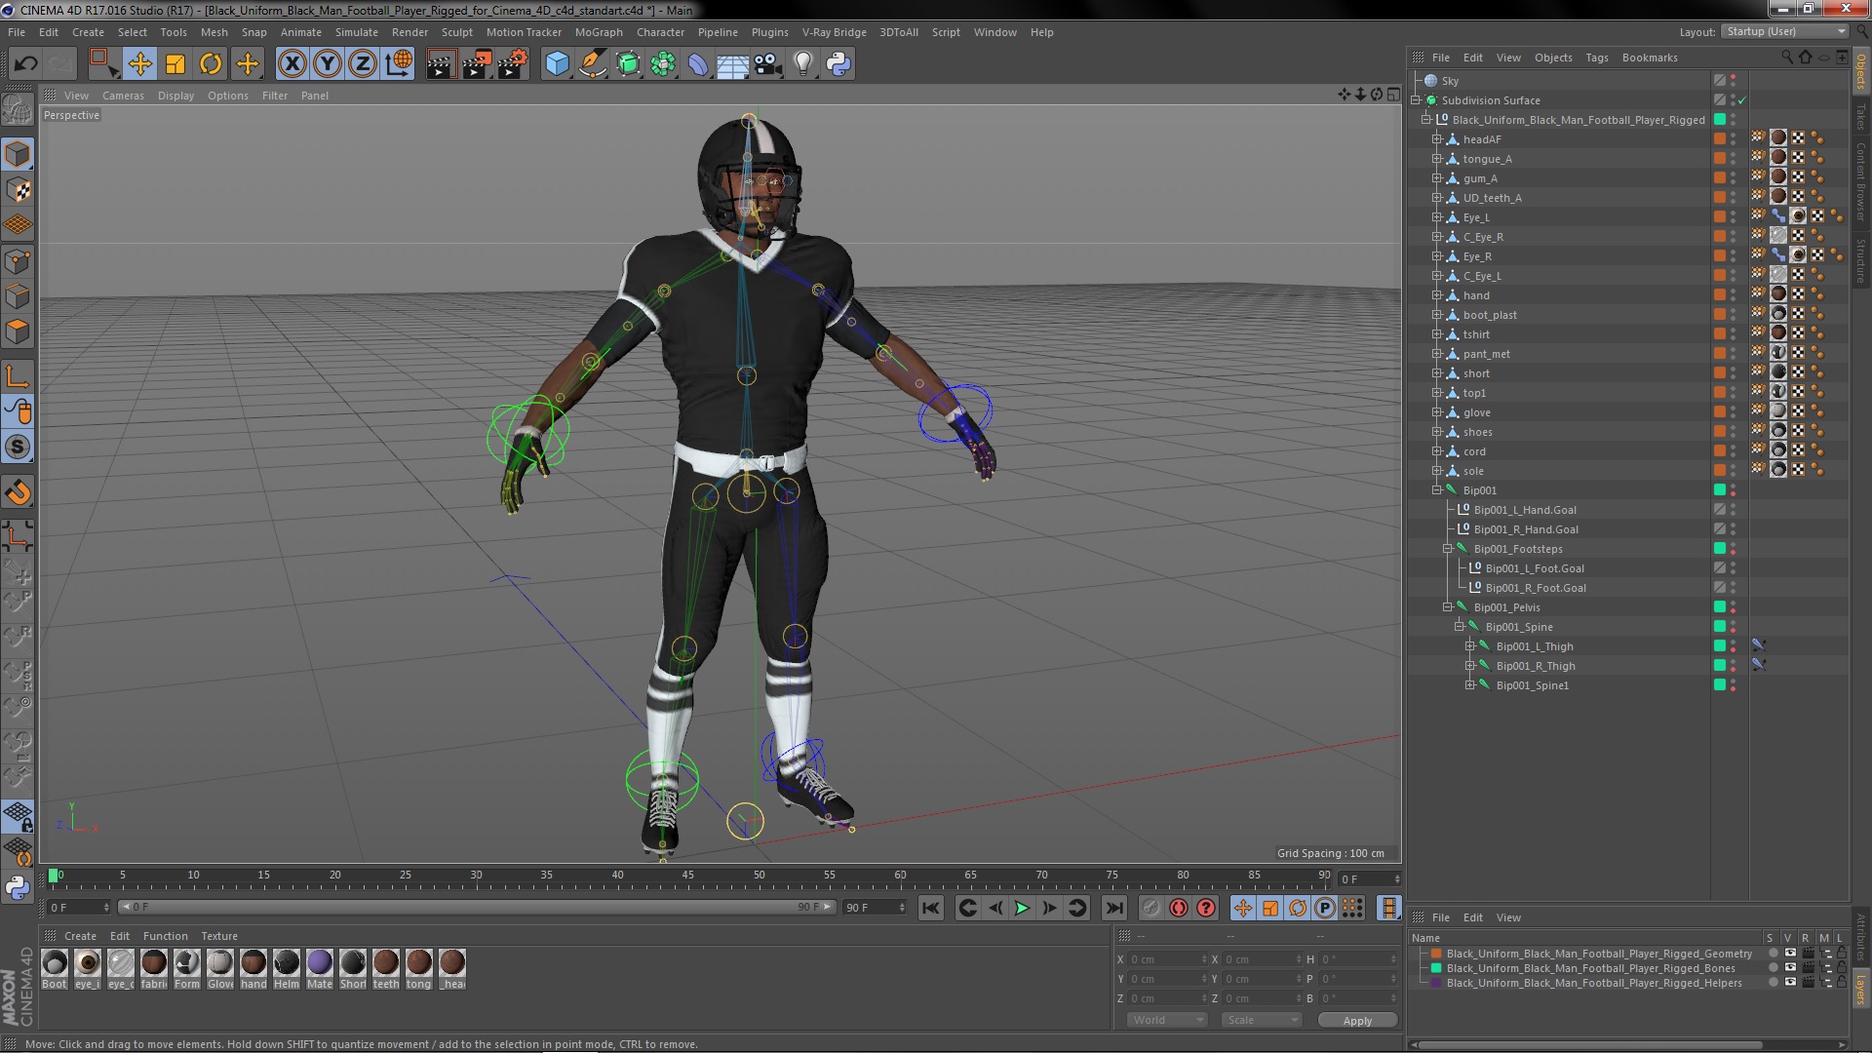Click Go to End of timeline
This screenshot has width=1872, height=1053.
point(1113,908)
